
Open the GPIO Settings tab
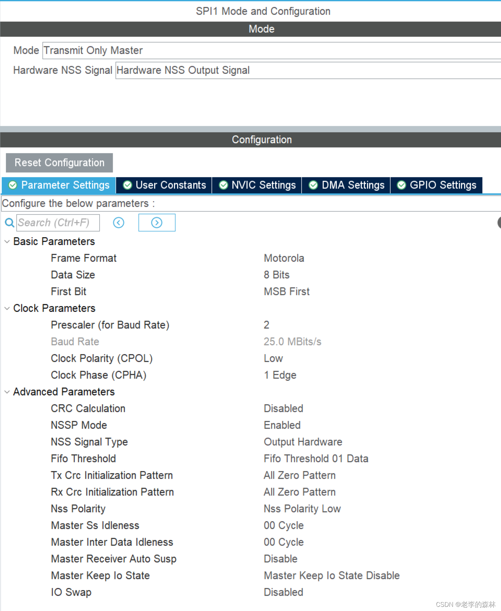pos(437,185)
